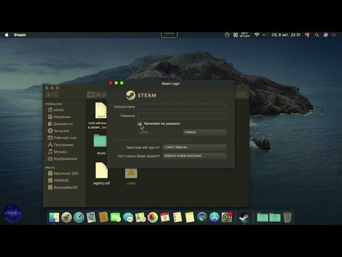Click the volume icon in menu bar
Image resolution: width=342 pixels, height=257 pixels.
click(265, 35)
